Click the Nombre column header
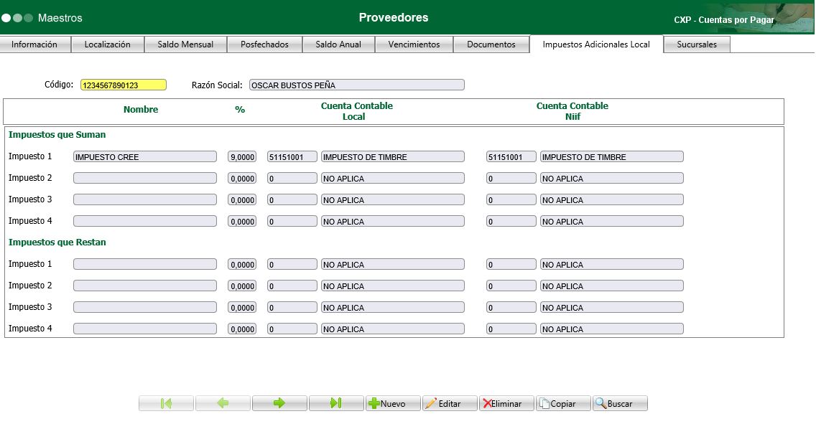 [141, 109]
